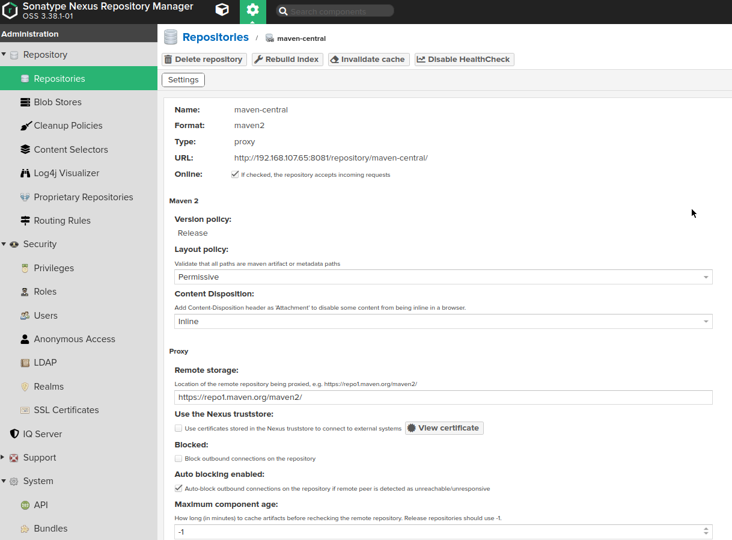Click the Bundles puzzle icon

25,529
